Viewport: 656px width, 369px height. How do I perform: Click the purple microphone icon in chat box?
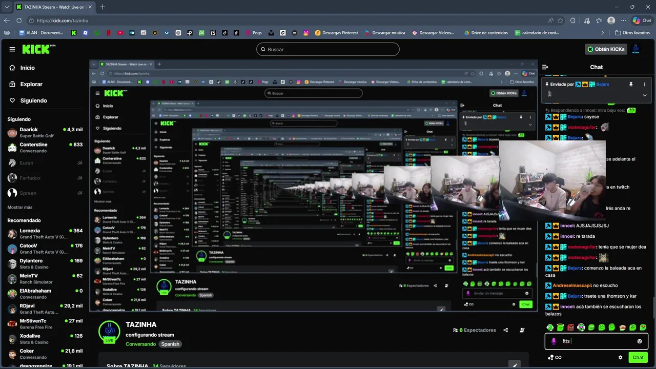coord(553,341)
